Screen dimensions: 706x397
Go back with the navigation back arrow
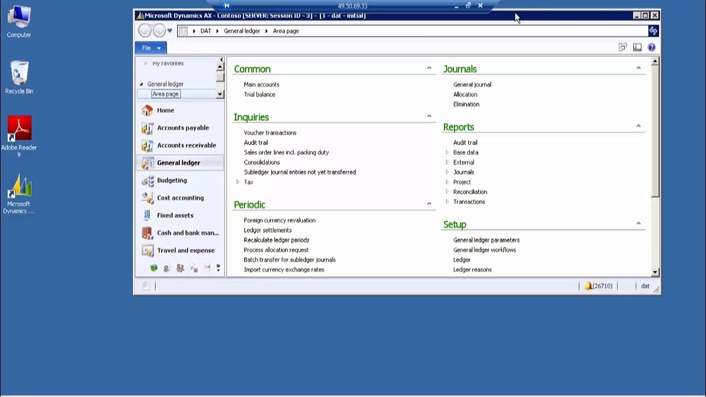145,31
